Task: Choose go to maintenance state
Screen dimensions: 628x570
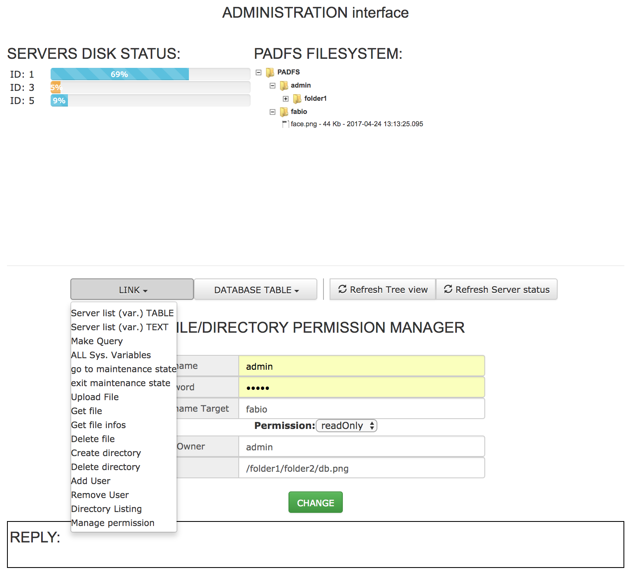Action: click(x=123, y=369)
